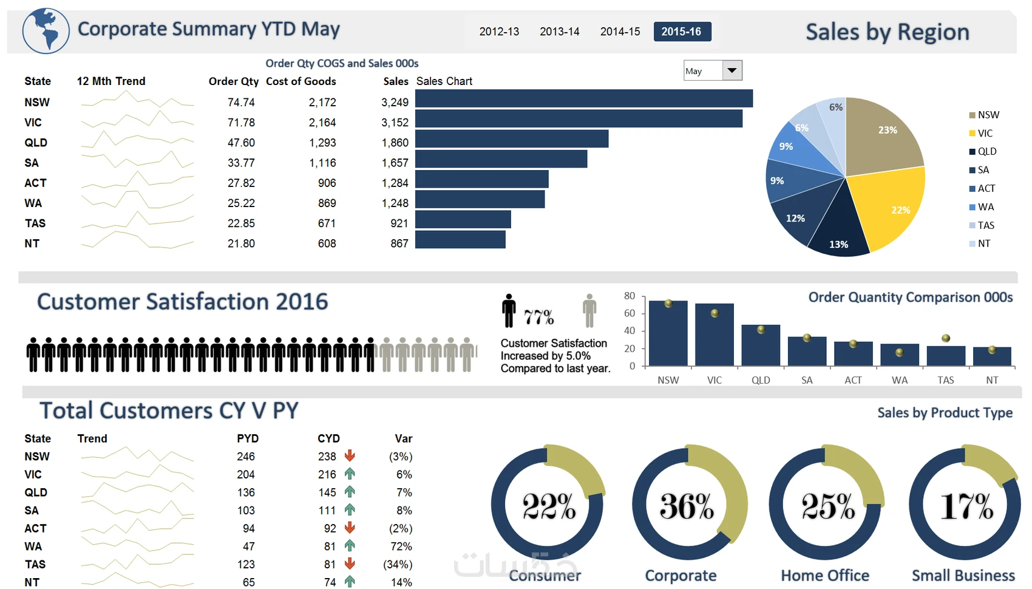Click the red down arrow for TAS
The height and width of the screenshot is (589, 1032).
[x=350, y=563]
